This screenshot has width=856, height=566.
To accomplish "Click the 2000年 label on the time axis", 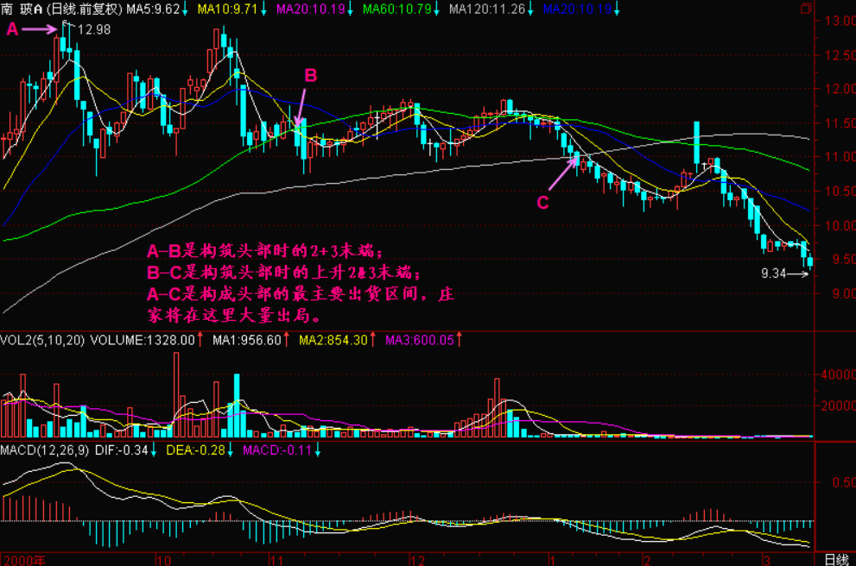I will coord(23,559).
